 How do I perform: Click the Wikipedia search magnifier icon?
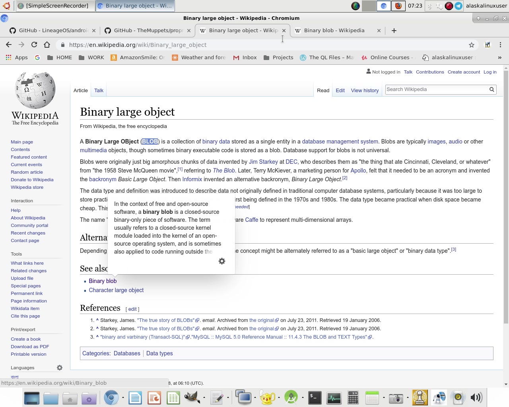[x=492, y=89]
